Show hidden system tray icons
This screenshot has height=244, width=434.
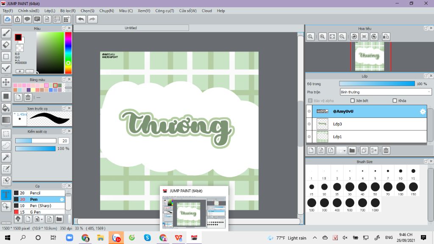point(315,238)
